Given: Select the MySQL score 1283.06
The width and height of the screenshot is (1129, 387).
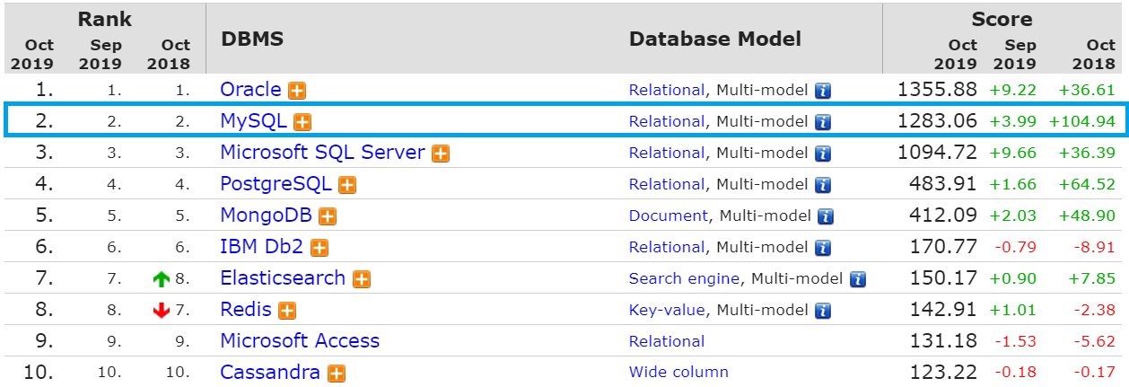Looking at the screenshot, I should point(937,121).
